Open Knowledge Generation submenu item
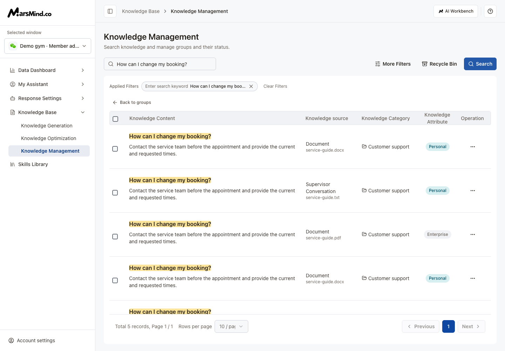 pos(49,126)
